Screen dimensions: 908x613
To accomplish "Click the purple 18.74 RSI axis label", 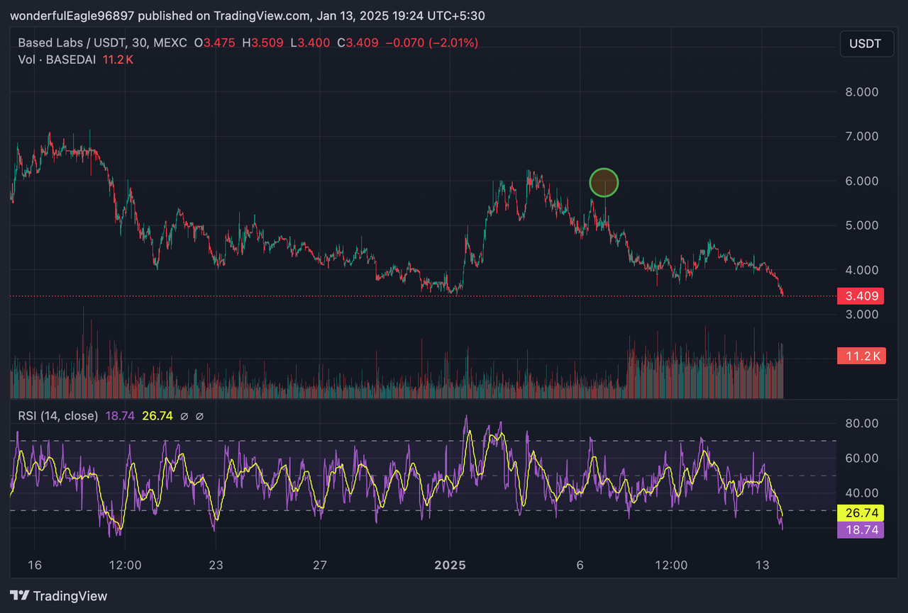I will pos(860,530).
